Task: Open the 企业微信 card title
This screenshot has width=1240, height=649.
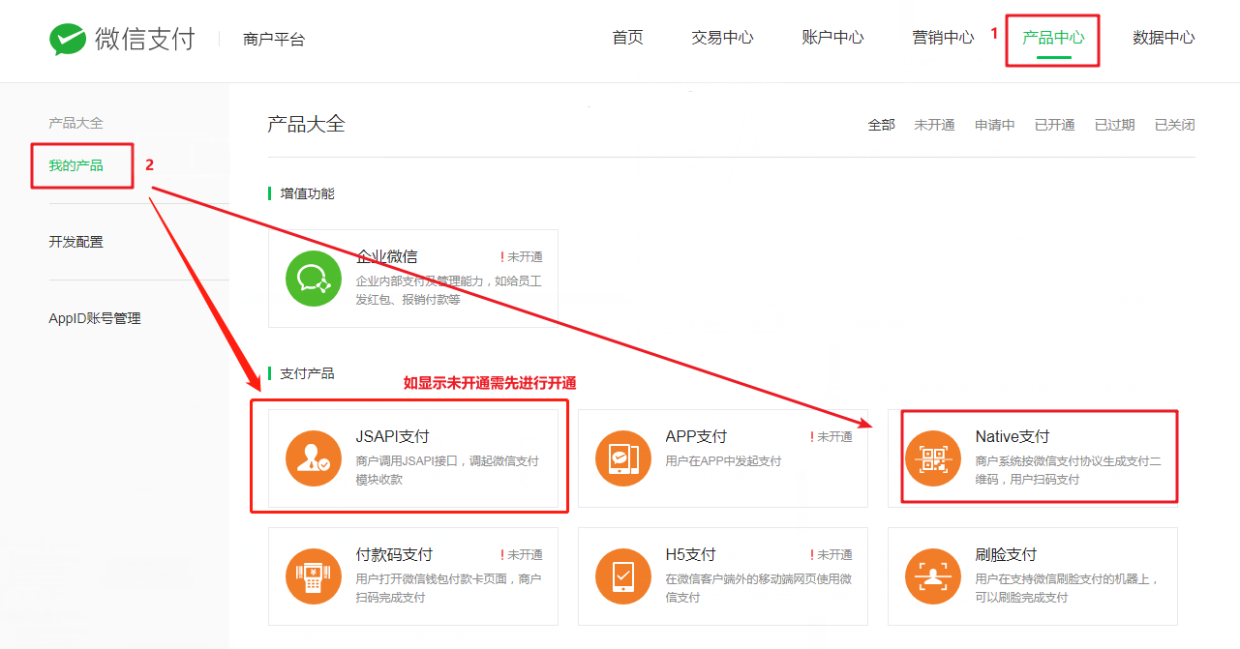Action: [x=386, y=256]
